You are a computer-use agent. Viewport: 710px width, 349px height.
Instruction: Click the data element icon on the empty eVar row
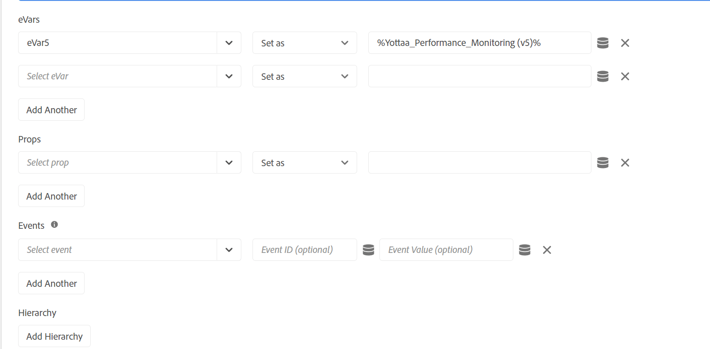[602, 76]
